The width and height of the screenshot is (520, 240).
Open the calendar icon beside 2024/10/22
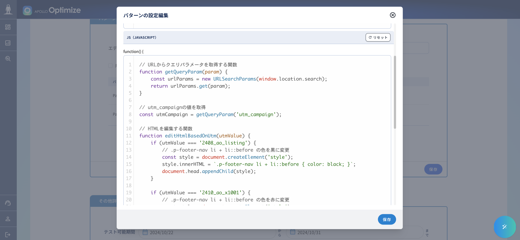[145, 232]
